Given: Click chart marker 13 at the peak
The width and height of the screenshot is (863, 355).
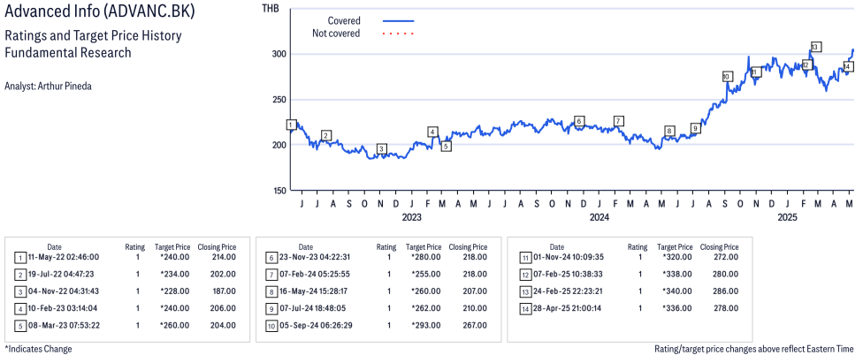Looking at the screenshot, I should point(815,47).
